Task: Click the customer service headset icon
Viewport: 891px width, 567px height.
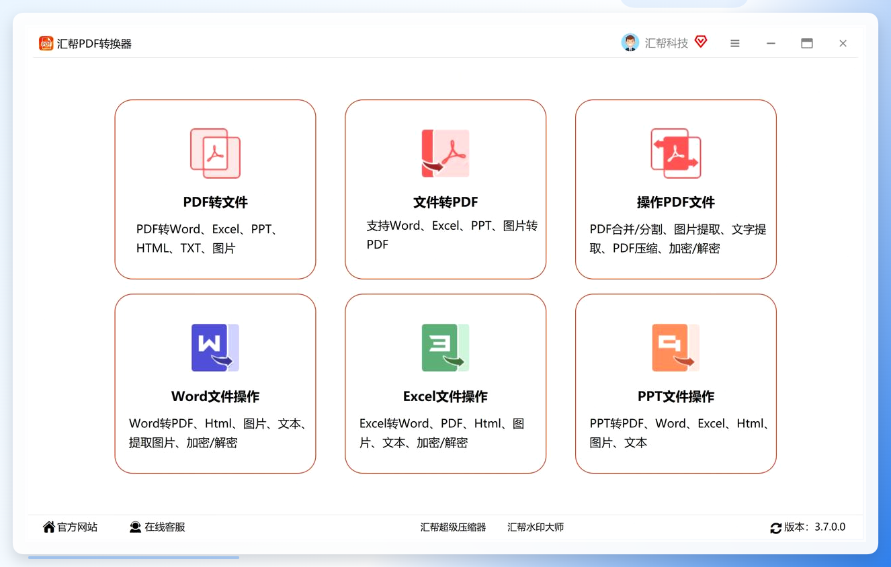Action: click(135, 527)
